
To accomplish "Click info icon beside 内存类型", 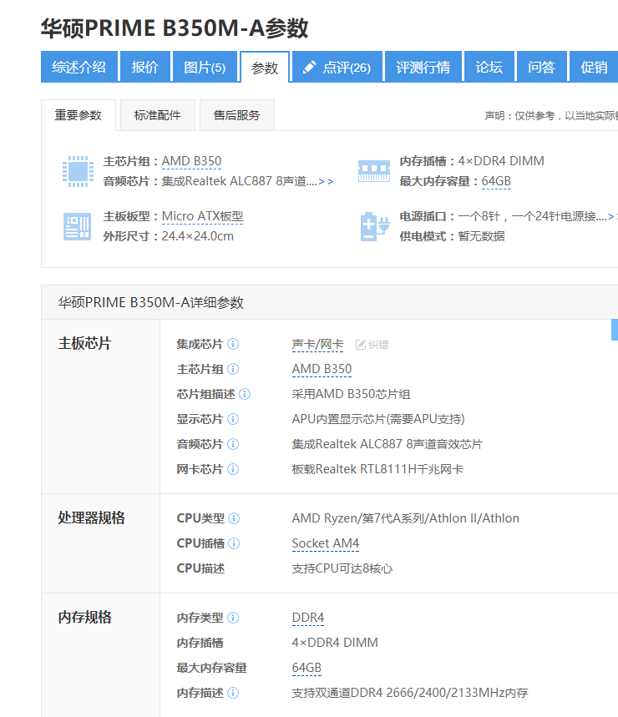I will pos(233,618).
